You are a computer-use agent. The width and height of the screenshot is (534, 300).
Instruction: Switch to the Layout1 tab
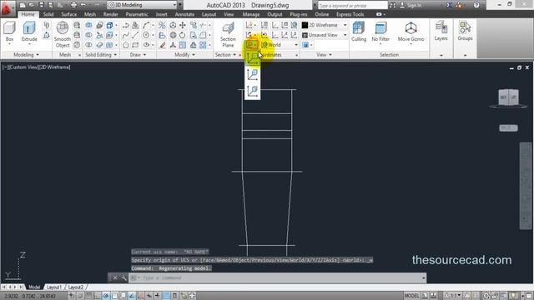[x=54, y=287]
